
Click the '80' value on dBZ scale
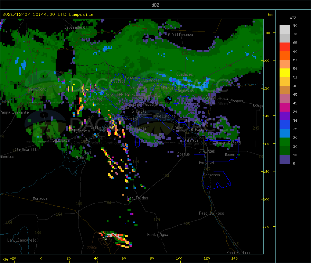[295, 25]
